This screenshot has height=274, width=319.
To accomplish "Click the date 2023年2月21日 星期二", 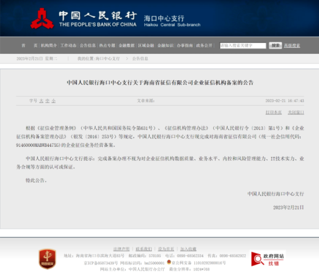I will tap(37, 59).
